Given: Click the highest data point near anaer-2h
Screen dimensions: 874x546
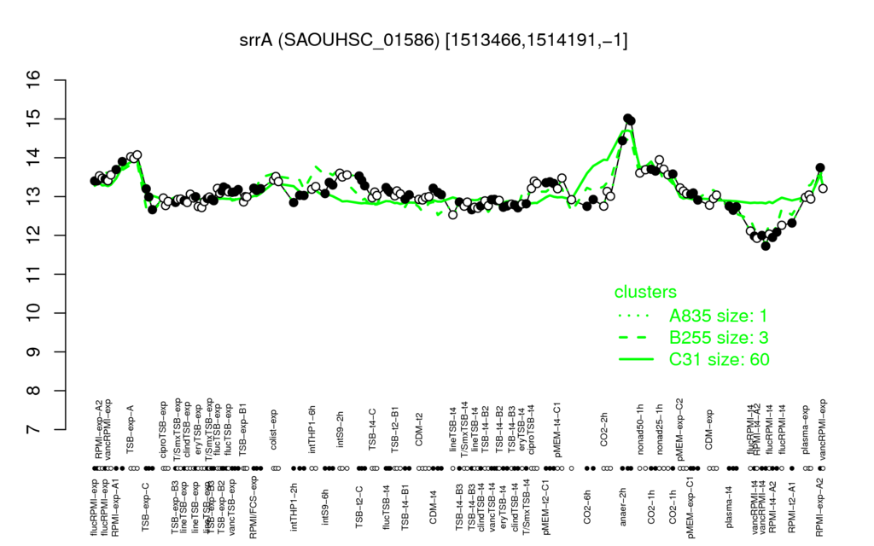Looking at the screenshot, I should tap(627, 119).
